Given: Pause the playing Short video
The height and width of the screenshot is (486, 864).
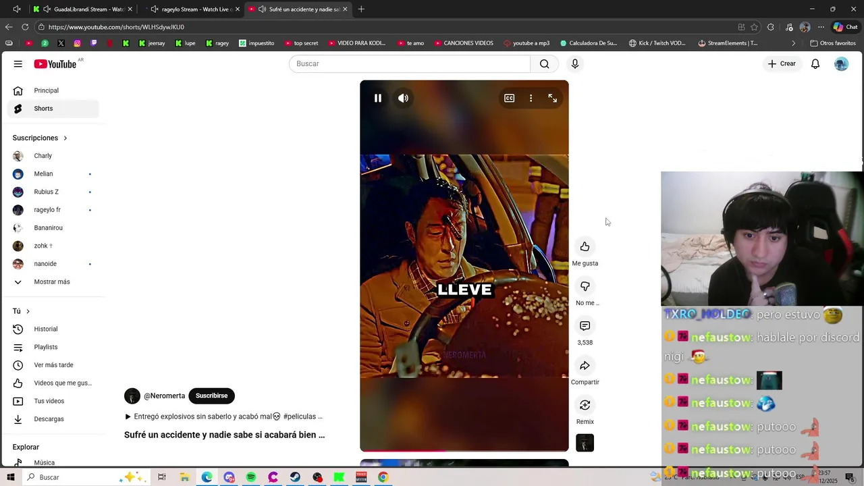Looking at the screenshot, I should (x=378, y=98).
